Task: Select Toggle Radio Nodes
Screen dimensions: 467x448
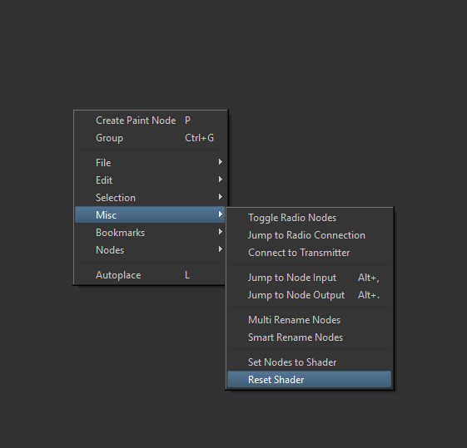Action: [309, 218]
